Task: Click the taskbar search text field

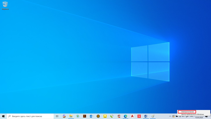Action: point(30,116)
